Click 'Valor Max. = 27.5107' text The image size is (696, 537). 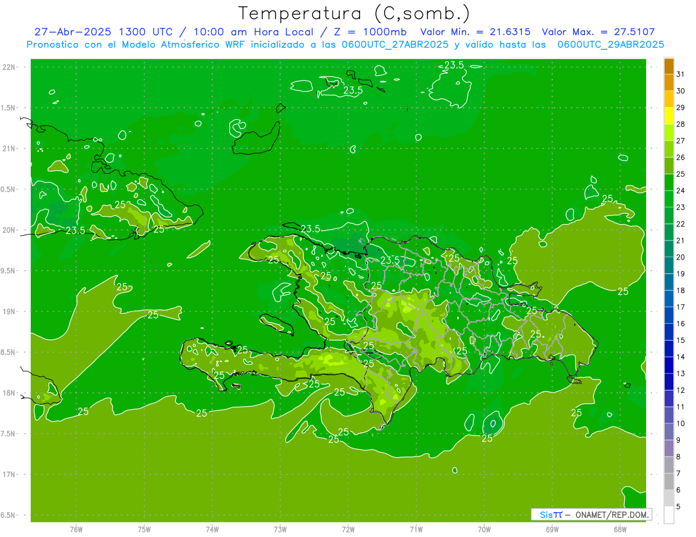599,32
